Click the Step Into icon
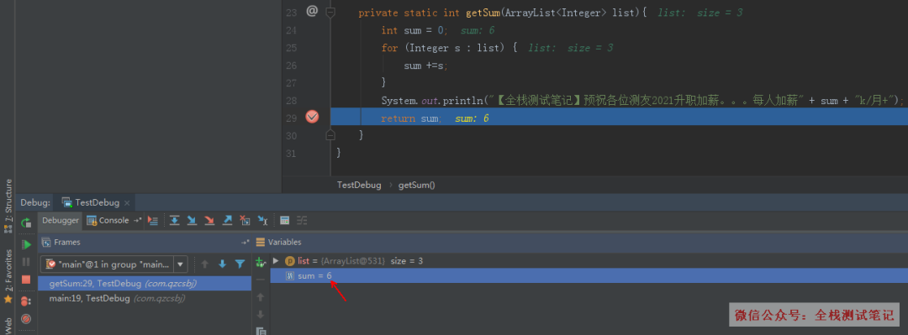 coord(192,221)
